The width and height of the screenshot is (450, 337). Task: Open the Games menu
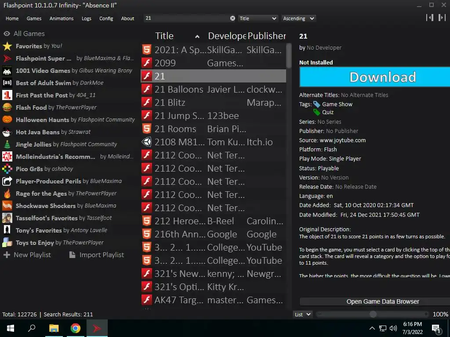(34, 18)
